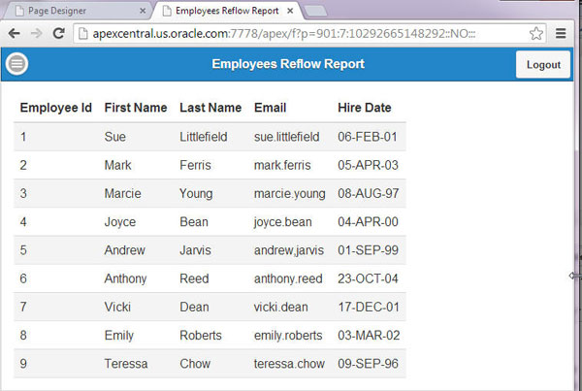Image resolution: width=582 pixels, height=391 pixels.
Task: Focus the address bar URL field
Action: point(291,33)
